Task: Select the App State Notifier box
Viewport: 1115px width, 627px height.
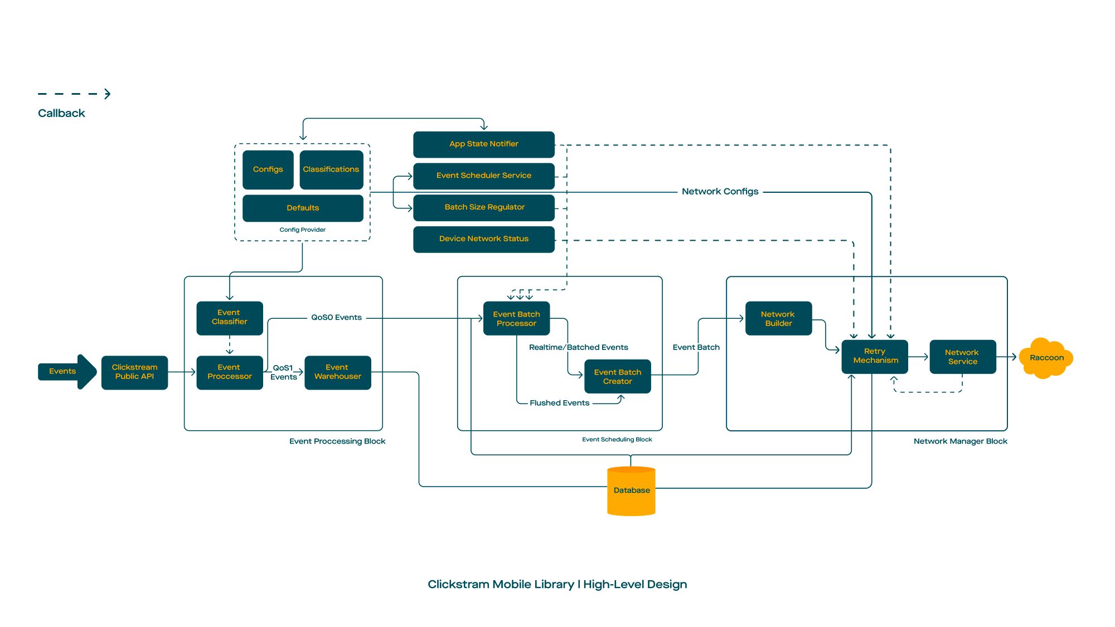Action: 483,144
